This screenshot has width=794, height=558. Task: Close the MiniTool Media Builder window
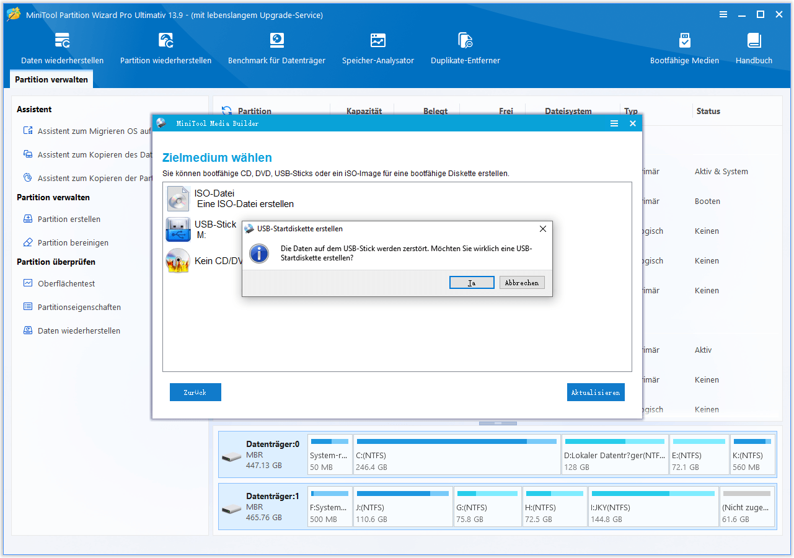pyautogui.click(x=633, y=123)
